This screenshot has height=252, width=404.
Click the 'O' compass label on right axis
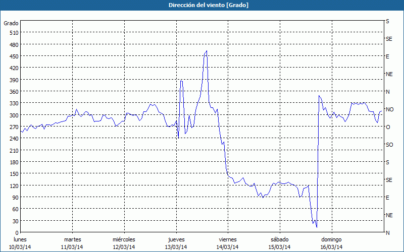click(x=388, y=127)
